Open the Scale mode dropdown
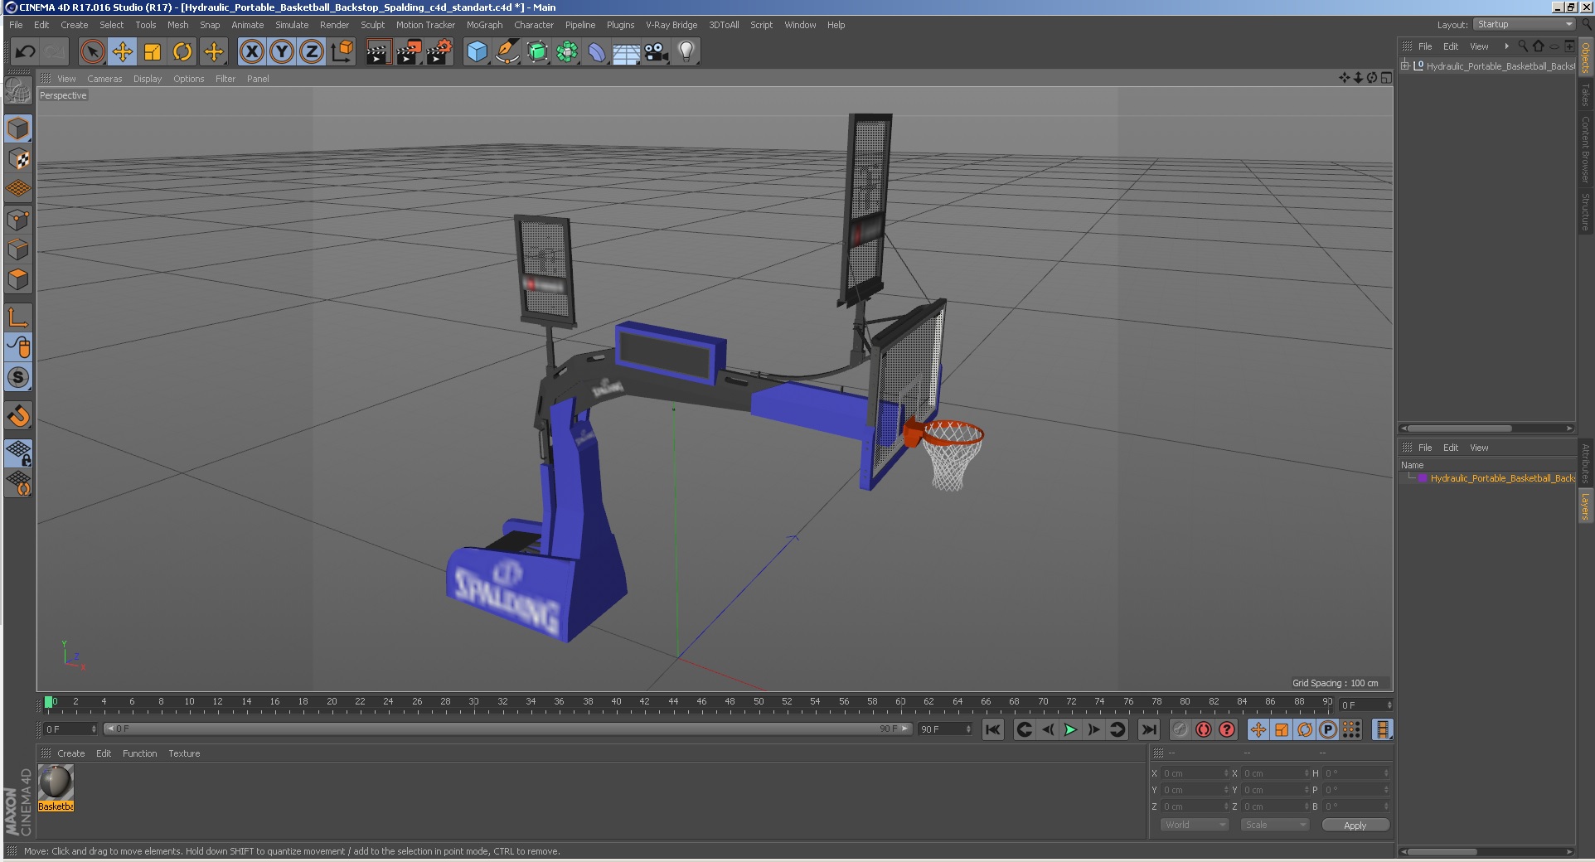 1274,825
